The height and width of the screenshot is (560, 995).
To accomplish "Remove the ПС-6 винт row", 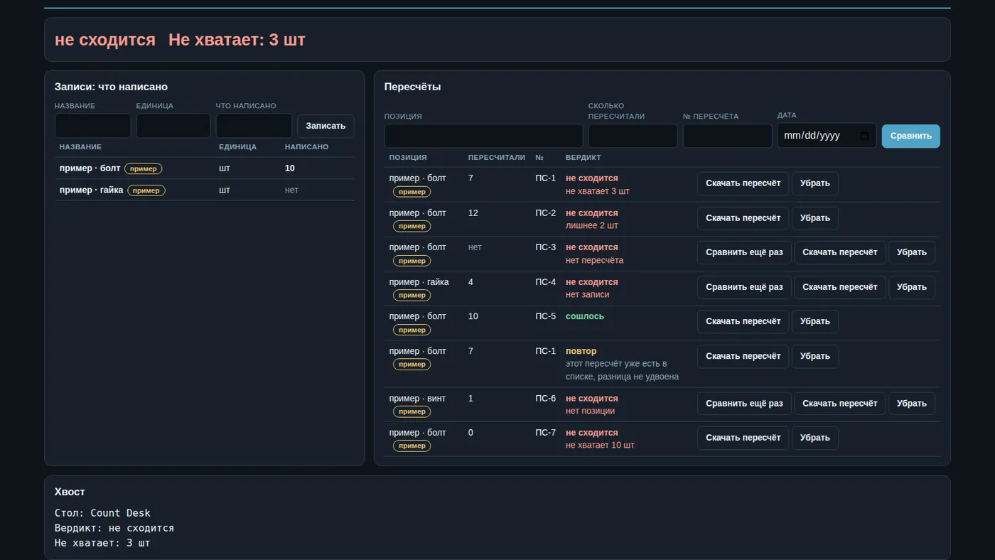I will point(911,404).
